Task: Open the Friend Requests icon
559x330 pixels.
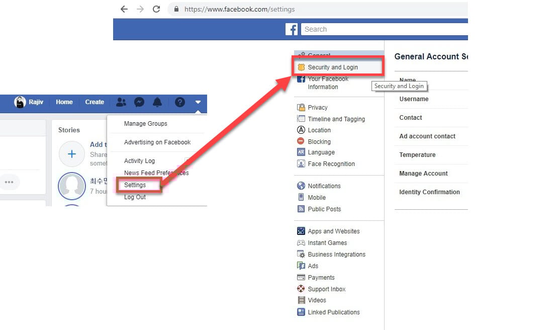Action: point(121,102)
